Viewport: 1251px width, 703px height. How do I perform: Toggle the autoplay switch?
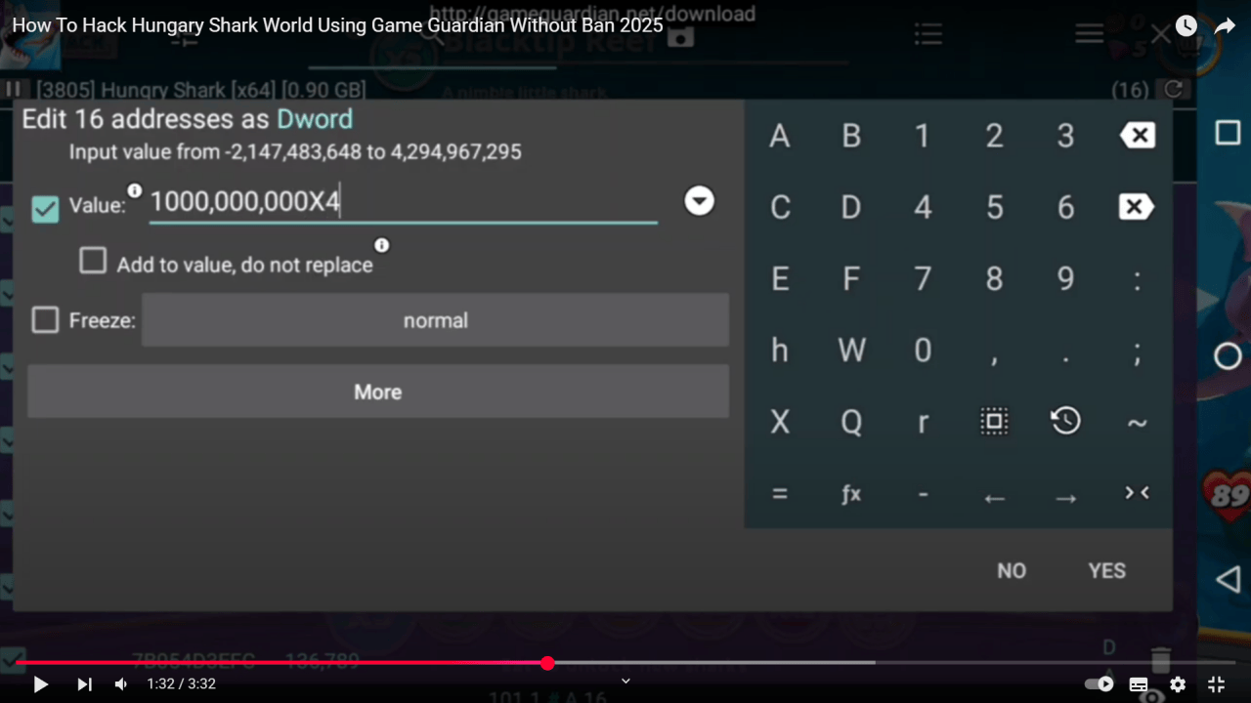(x=1100, y=684)
